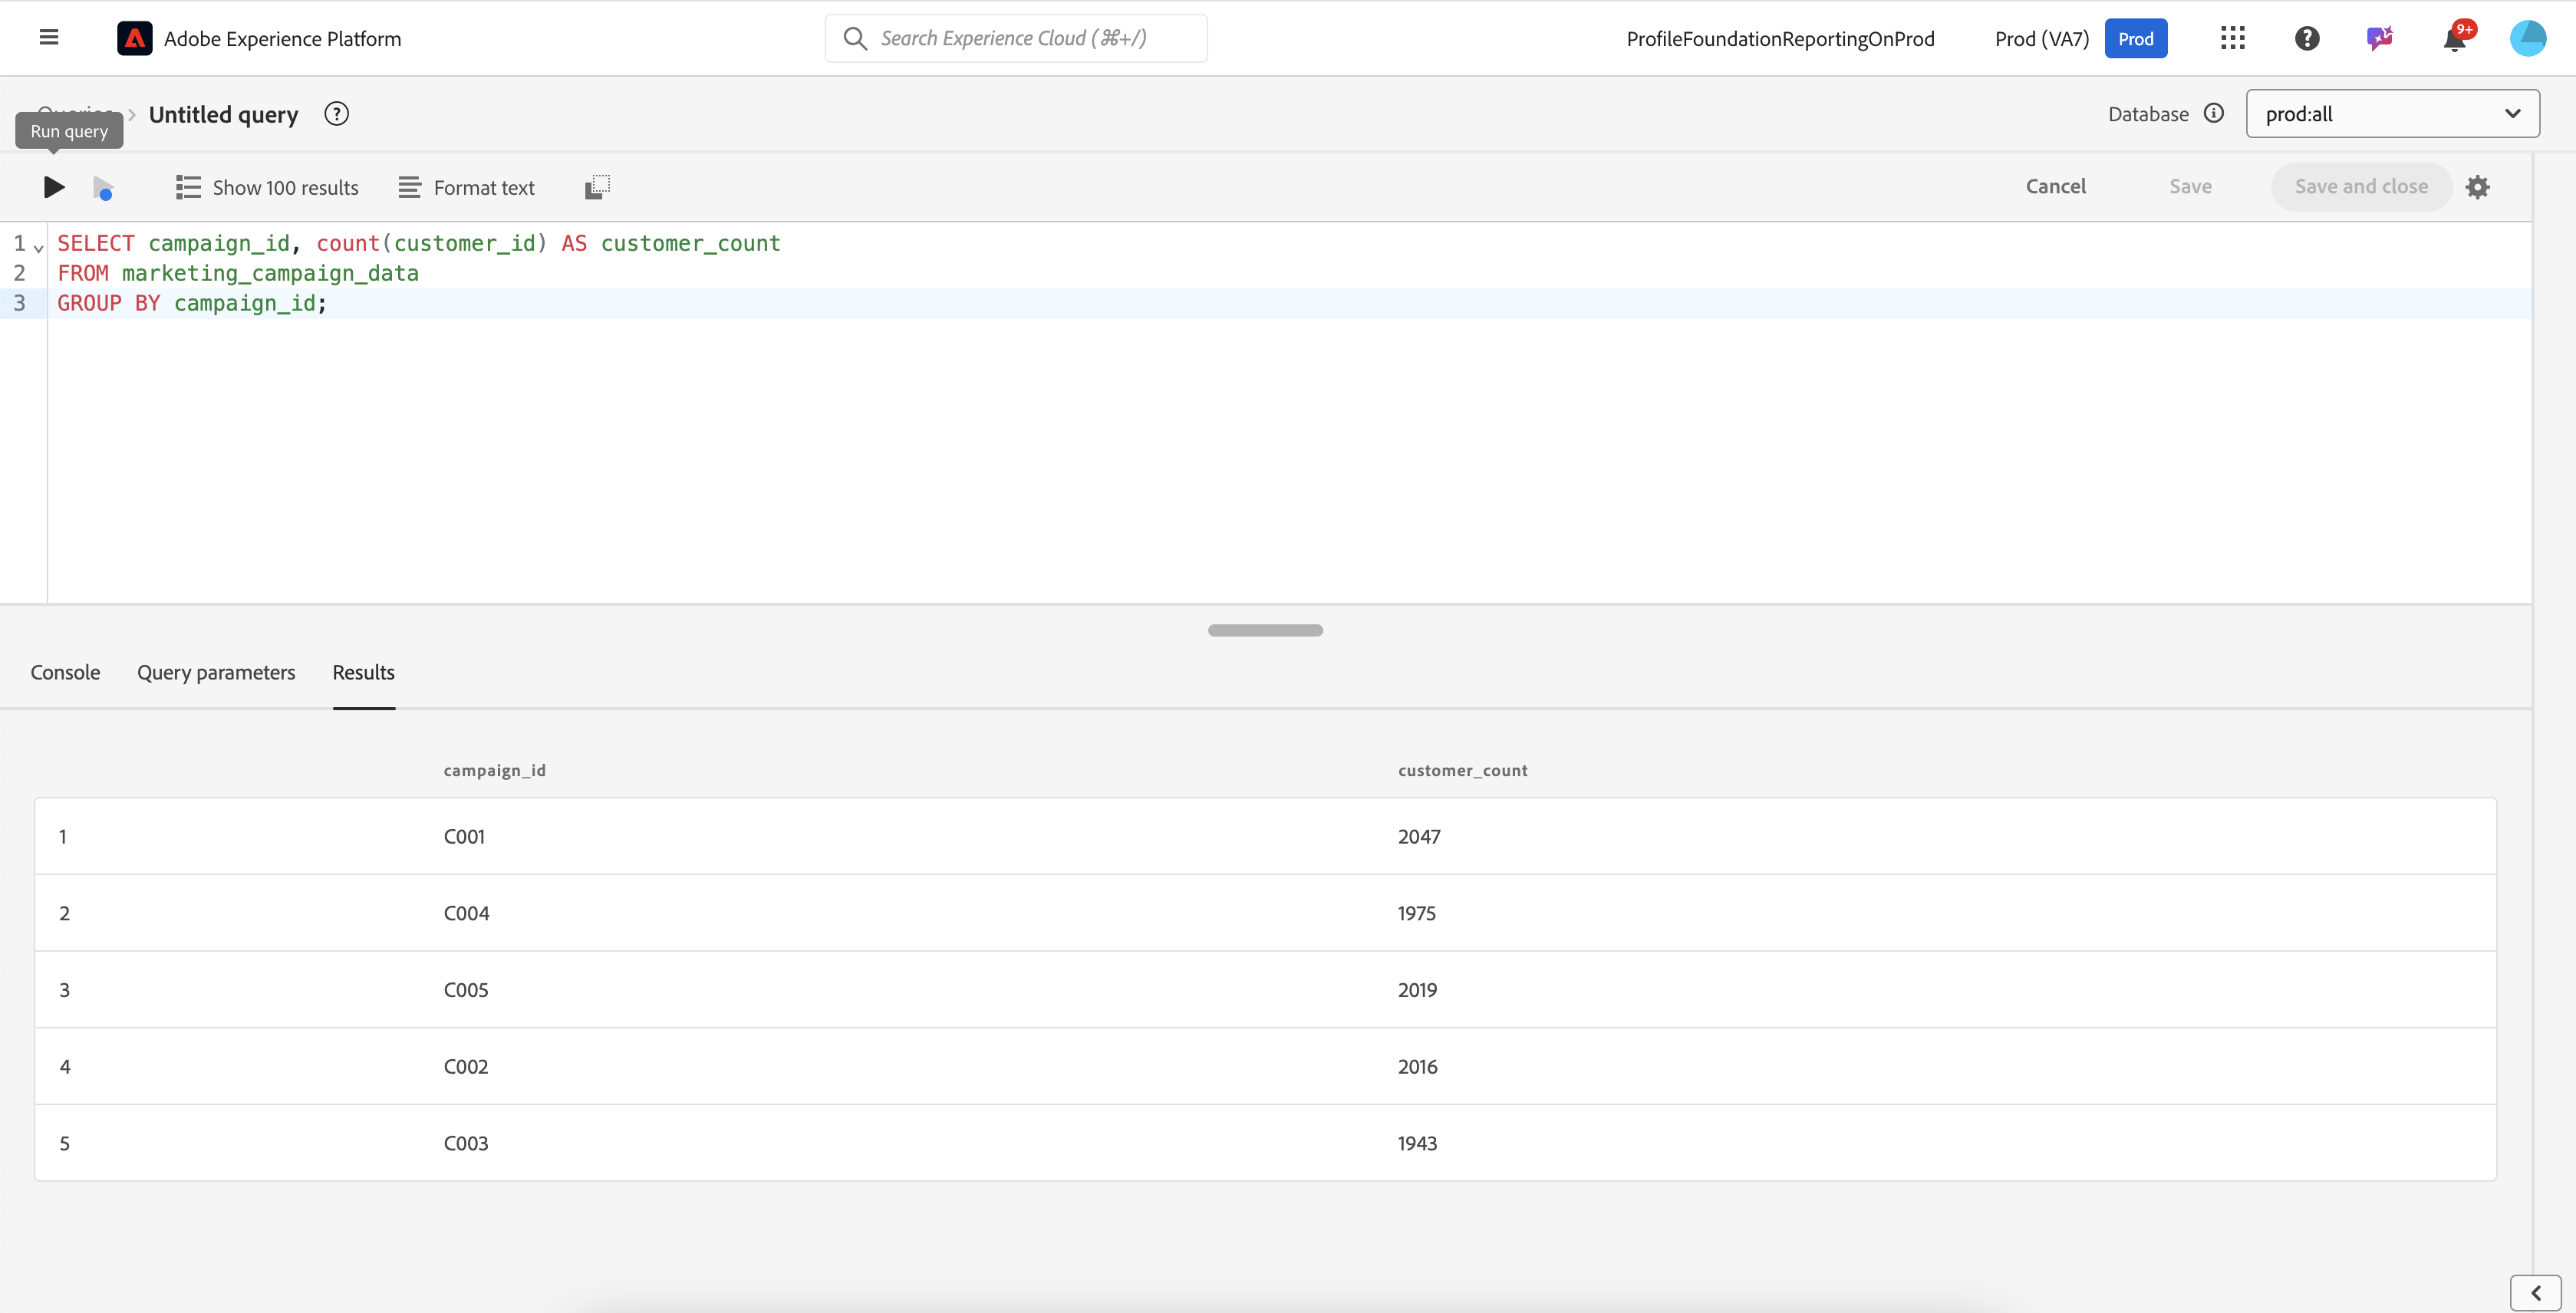Image resolution: width=2576 pixels, height=1313 pixels.
Task: Expand the prod:all database dropdown
Action: [x=2392, y=114]
